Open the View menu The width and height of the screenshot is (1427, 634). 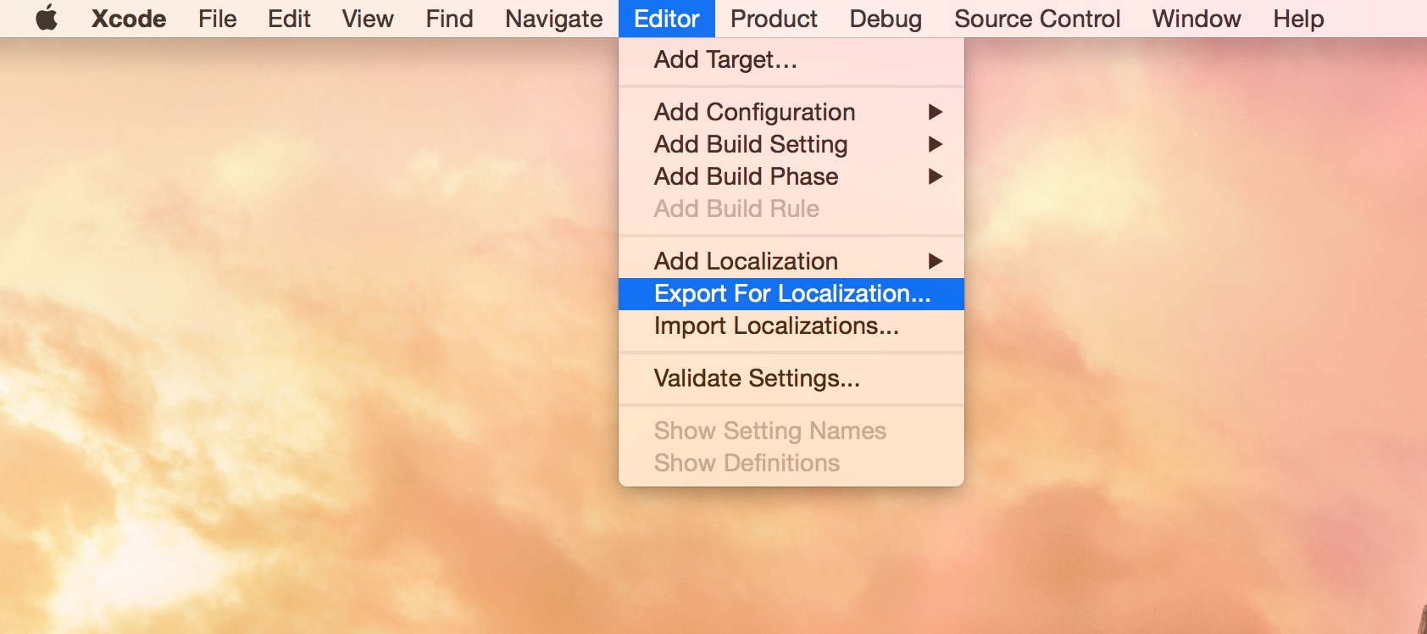368,19
